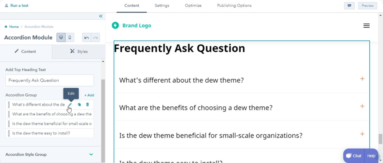The width and height of the screenshot is (383, 163).
Task: Clone the first accordion item with the copy icon
Action: (x=79, y=104)
